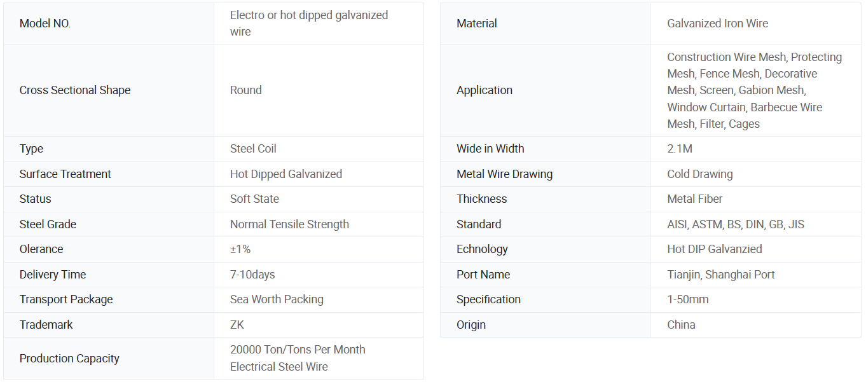The image size is (866, 384).
Task: Click the "20000 Ton/Tons Per Month" capacity value
Action: pyautogui.click(x=298, y=350)
